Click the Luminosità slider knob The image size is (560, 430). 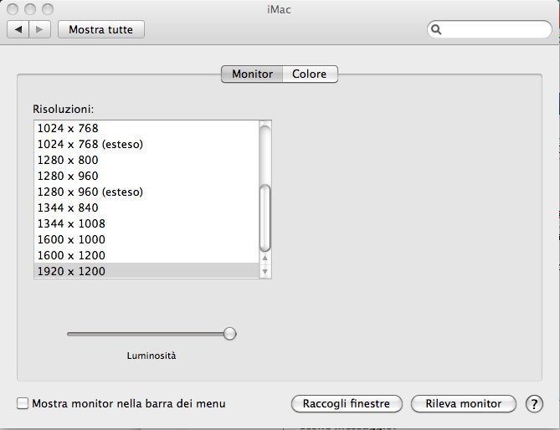click(x=229, y=334)
